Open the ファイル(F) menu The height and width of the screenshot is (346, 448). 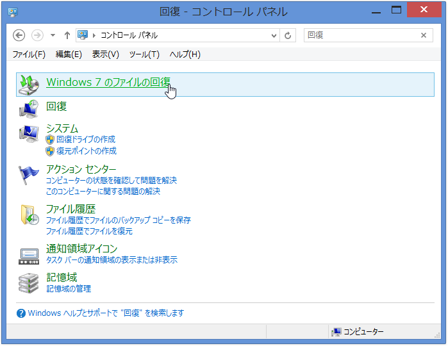pyautogui.click(x=29, y=54)
